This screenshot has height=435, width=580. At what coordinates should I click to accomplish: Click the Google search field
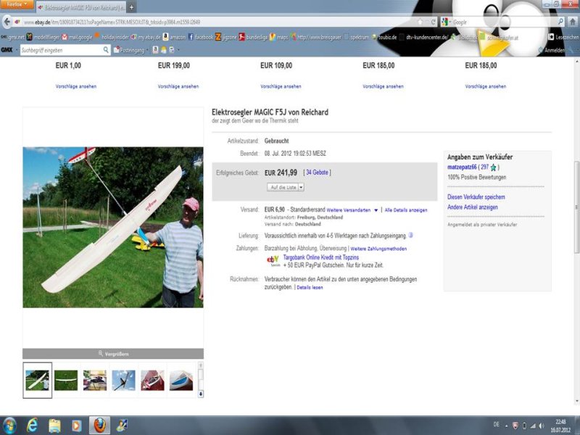504,22
